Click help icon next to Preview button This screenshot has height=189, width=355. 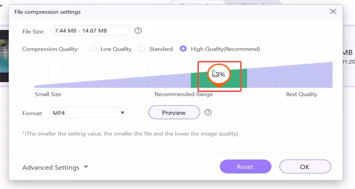tap(208, 112)
